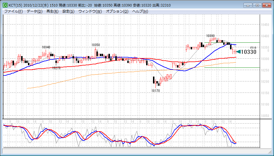The image size is (274, 156).
Task: Open the ファイル(F) menu
Action: (x=13, y=11)
